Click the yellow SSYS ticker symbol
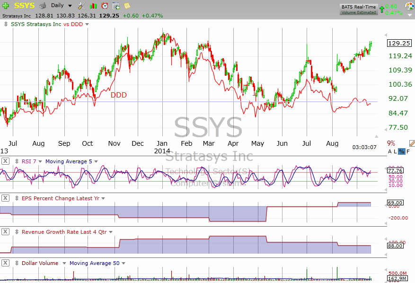415x283 pixels. (x=24, y=6)
